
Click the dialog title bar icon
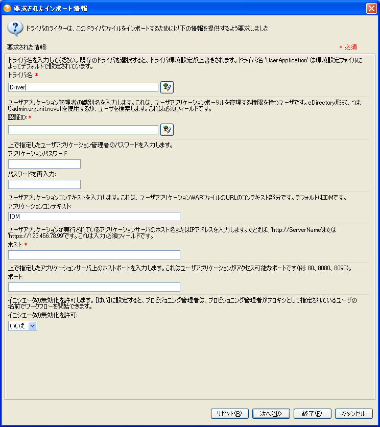click(7, 9)
